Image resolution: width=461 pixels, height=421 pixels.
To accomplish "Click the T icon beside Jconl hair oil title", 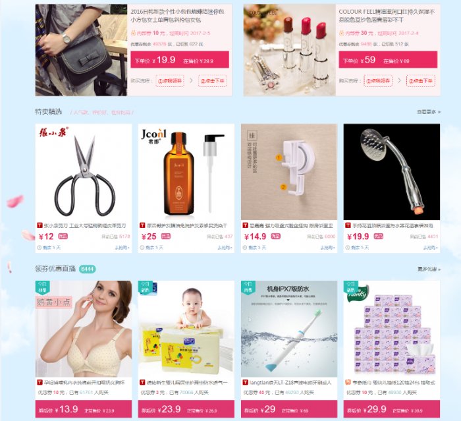I will coord(142,225).
